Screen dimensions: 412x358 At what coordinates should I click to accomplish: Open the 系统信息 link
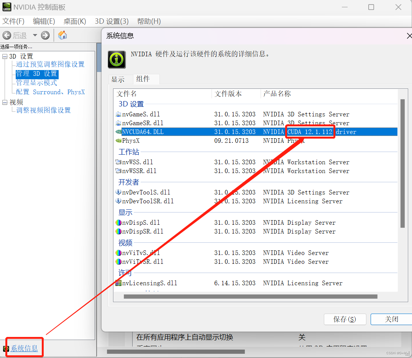(24, 348)
